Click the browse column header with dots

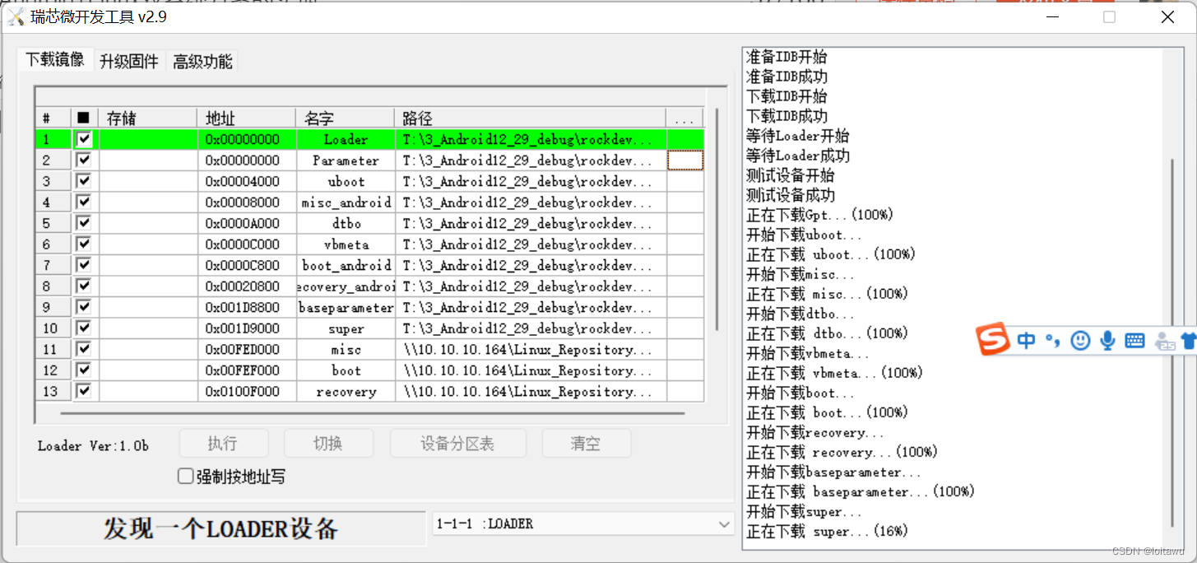tap(684, 117)
